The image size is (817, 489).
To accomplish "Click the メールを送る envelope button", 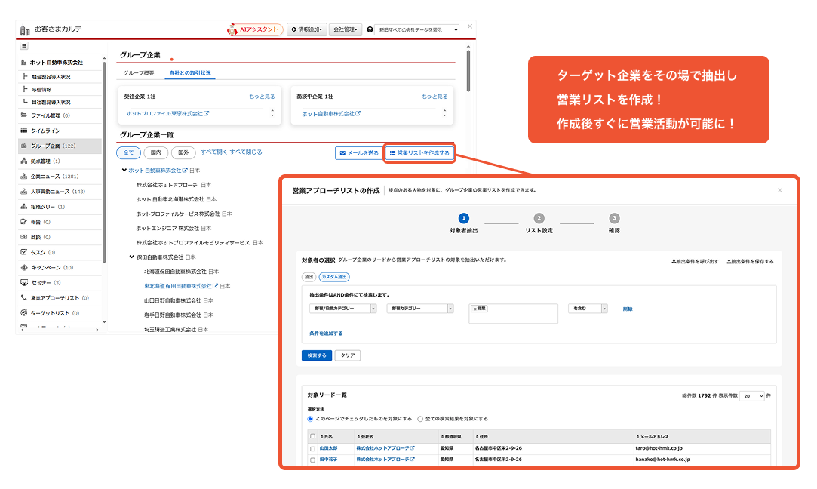I will [358, 152].
